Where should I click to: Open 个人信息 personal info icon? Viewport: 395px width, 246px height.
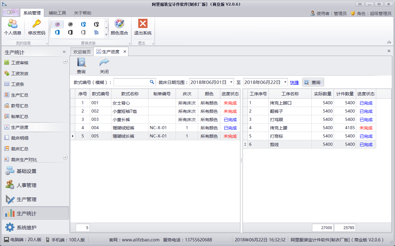click(x=13, y=24)
